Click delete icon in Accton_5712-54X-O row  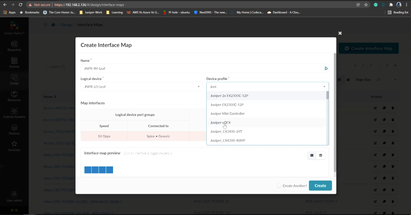(x=393, y=131)
